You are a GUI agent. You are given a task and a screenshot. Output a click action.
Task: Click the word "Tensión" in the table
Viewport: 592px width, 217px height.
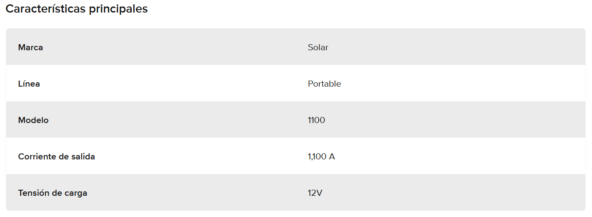(x=33, y=193)
